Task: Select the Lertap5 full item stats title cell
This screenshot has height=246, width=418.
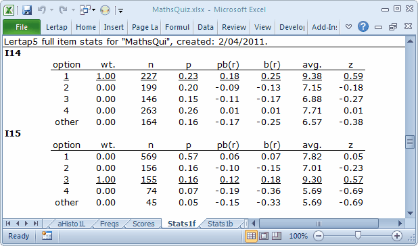Action: coord(136,42)
